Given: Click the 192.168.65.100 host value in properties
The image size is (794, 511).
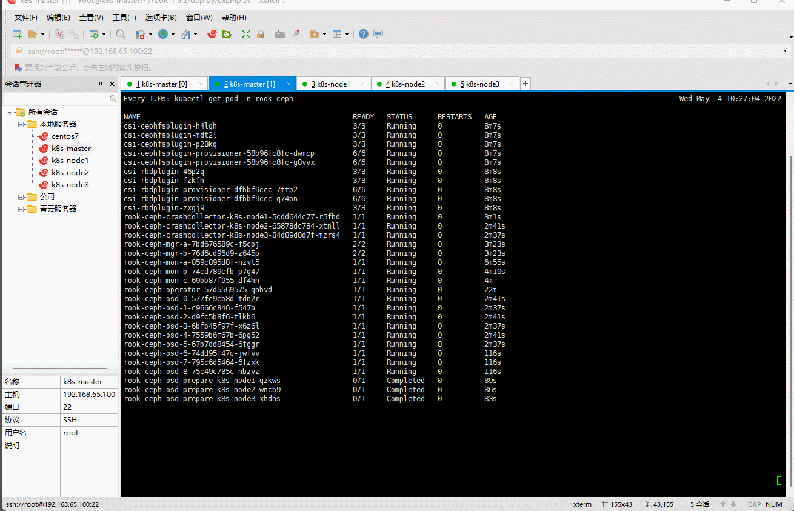Looking at the screenshot, I should click(89, 395).
